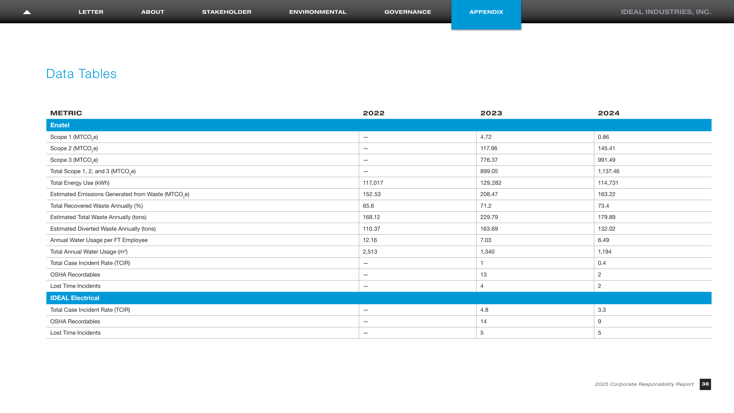Viewport: 734px width, 413px height.
Task: Click waste emissions value 208.47
Action: [x=489, y=194]
